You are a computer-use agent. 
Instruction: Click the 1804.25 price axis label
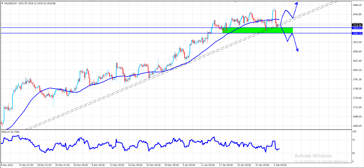tap(357, 70)
